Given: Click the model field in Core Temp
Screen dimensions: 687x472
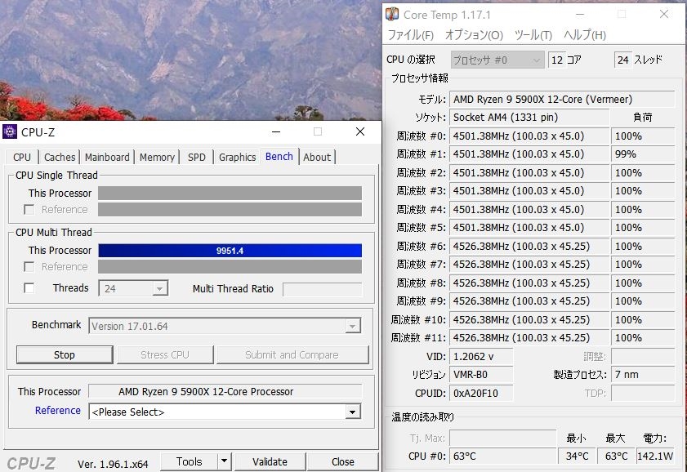Looking at the screenshot, I should pos(562,100).
